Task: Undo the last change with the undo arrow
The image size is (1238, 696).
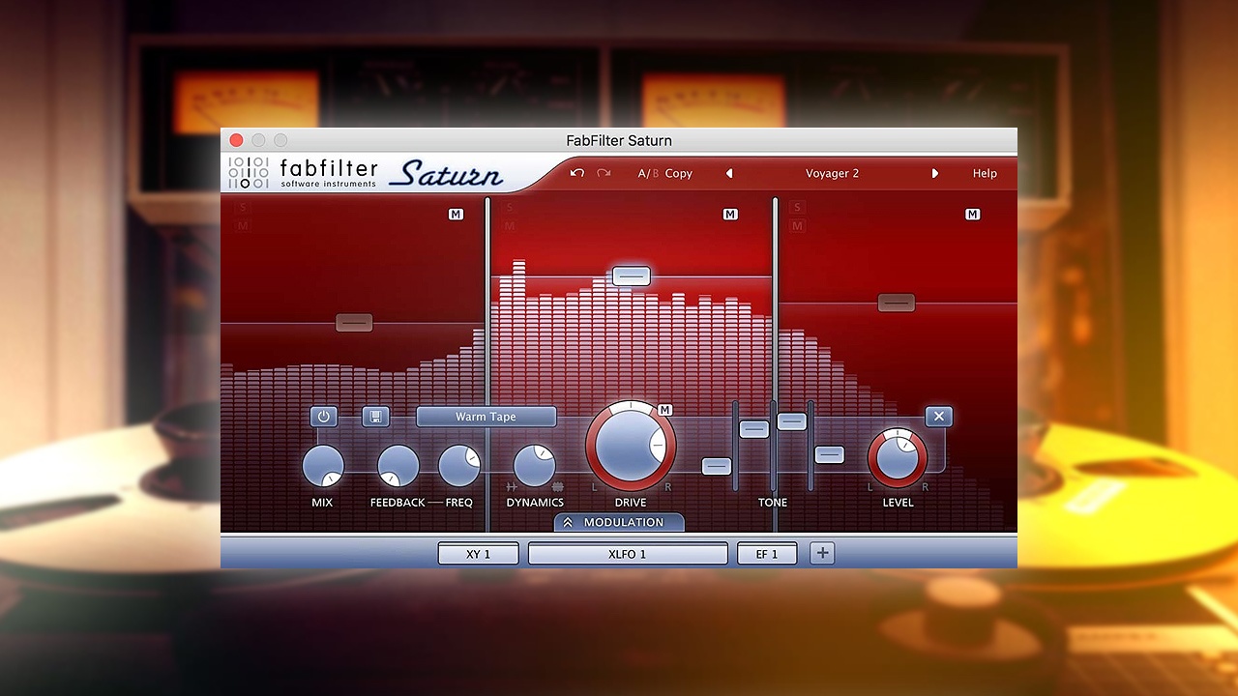Action: click(x=577, y=173)
